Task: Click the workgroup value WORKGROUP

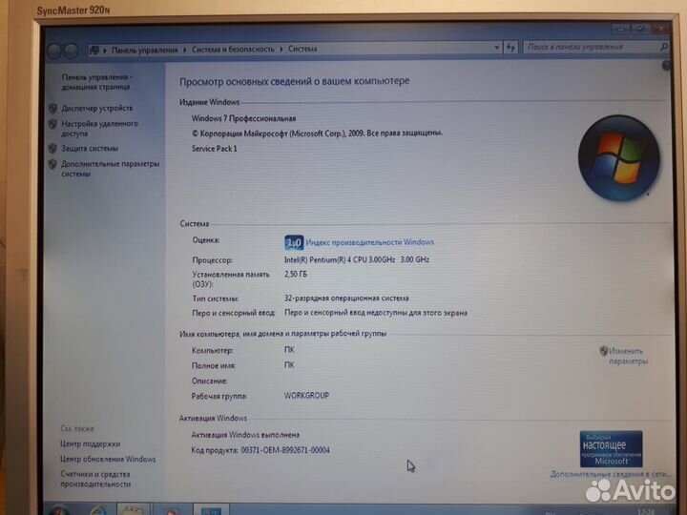Action: point(306,396)
